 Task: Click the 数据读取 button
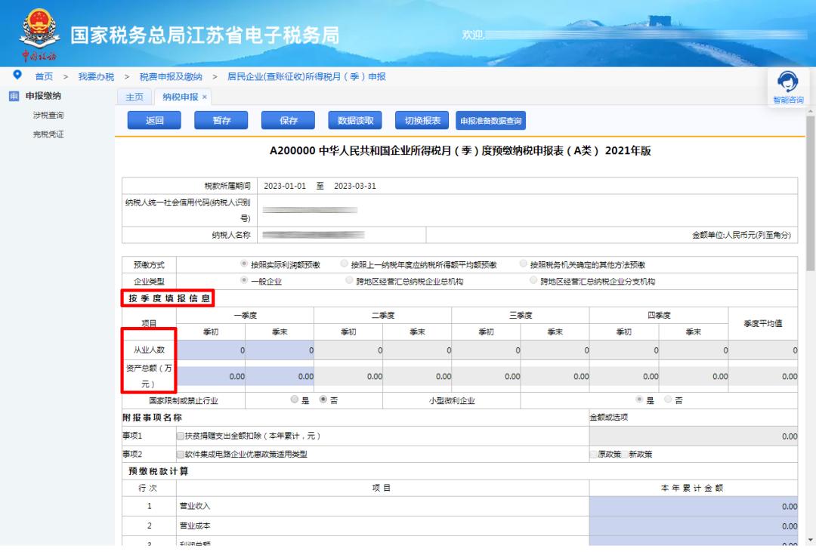(355, 120)
